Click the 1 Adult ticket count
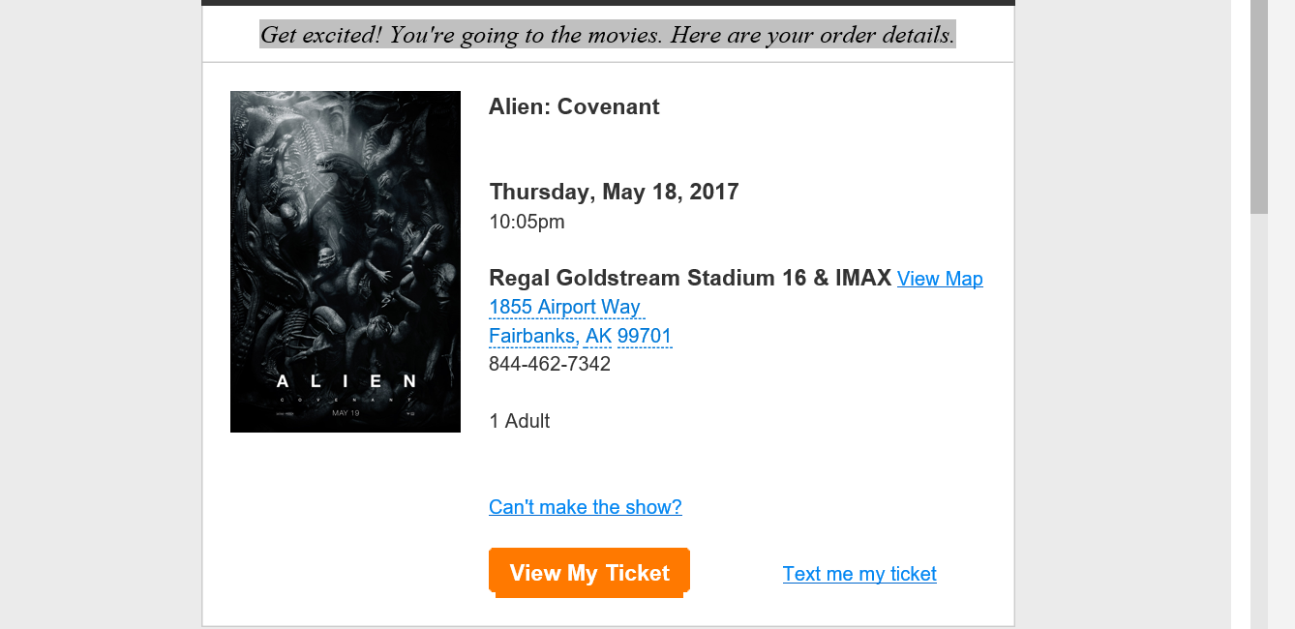Screen dimensions: 1295x629 coord(520,421)
